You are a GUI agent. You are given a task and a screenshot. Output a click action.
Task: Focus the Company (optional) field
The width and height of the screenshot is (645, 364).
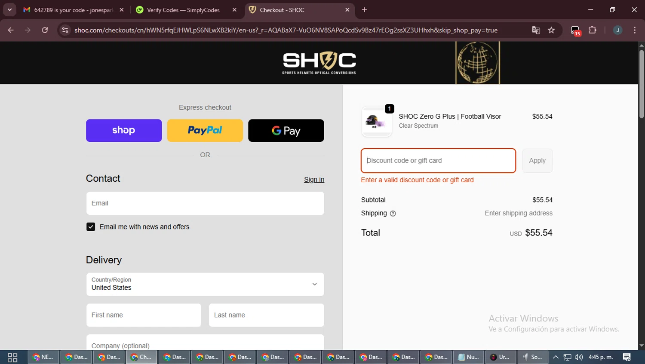click(x=205, y=343)
